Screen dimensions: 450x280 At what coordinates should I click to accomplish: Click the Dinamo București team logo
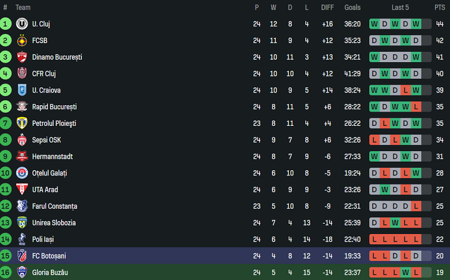point(22,57)
